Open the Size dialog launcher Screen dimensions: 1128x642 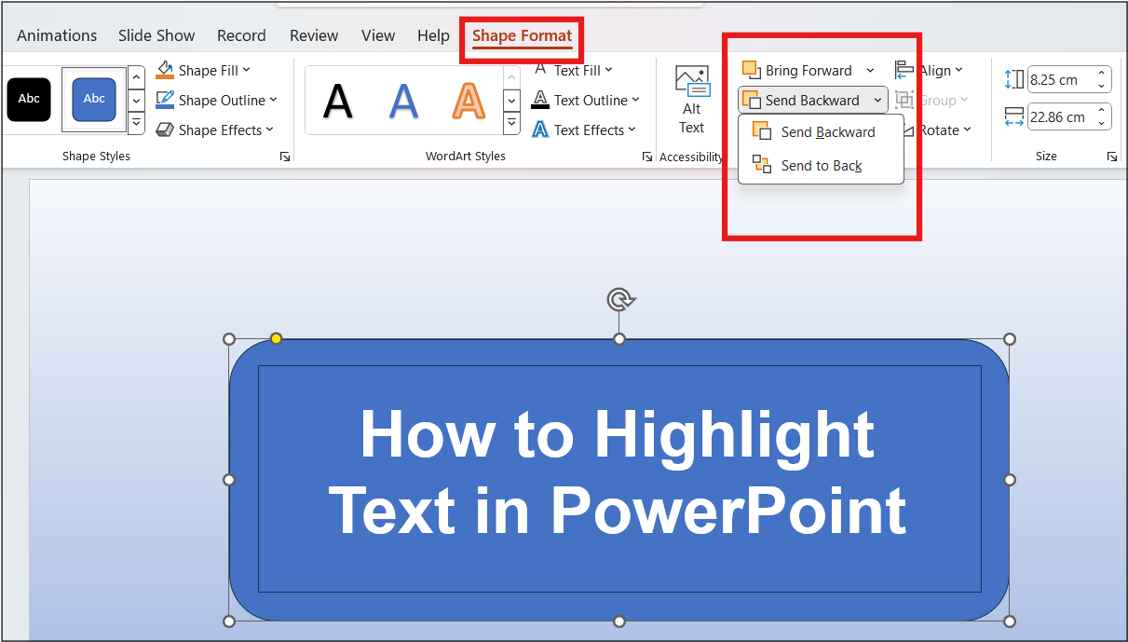coord(1112,157)
